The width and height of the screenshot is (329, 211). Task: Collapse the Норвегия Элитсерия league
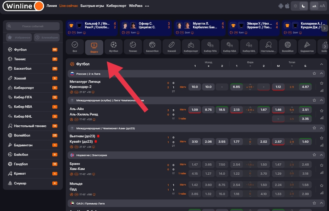point(321,155)
